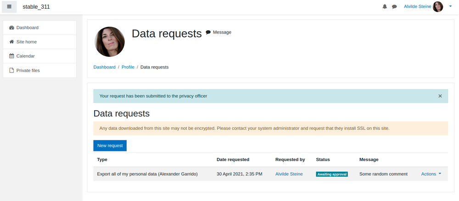Expand the user menu dropdown arrow
The image size is (459, 201).
click(x=450, y=6)
